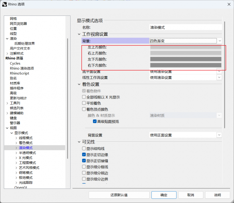Select 更新与统计 tree item
The width and height of the screenshot is (234, 203).
pos(18,98)
